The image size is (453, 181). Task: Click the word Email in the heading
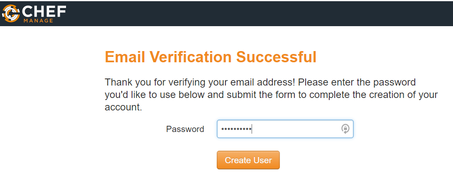pos(124,57)
